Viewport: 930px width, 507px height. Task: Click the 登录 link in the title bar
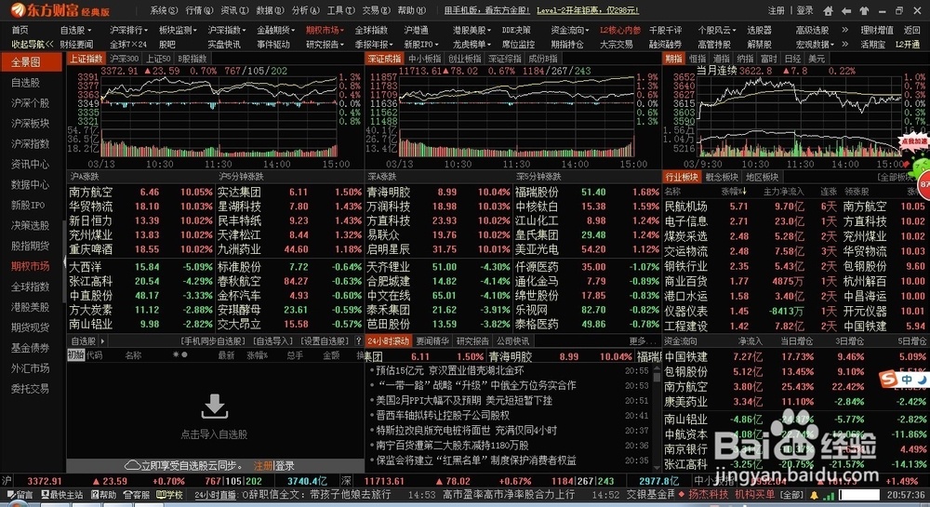click(804, 10)
